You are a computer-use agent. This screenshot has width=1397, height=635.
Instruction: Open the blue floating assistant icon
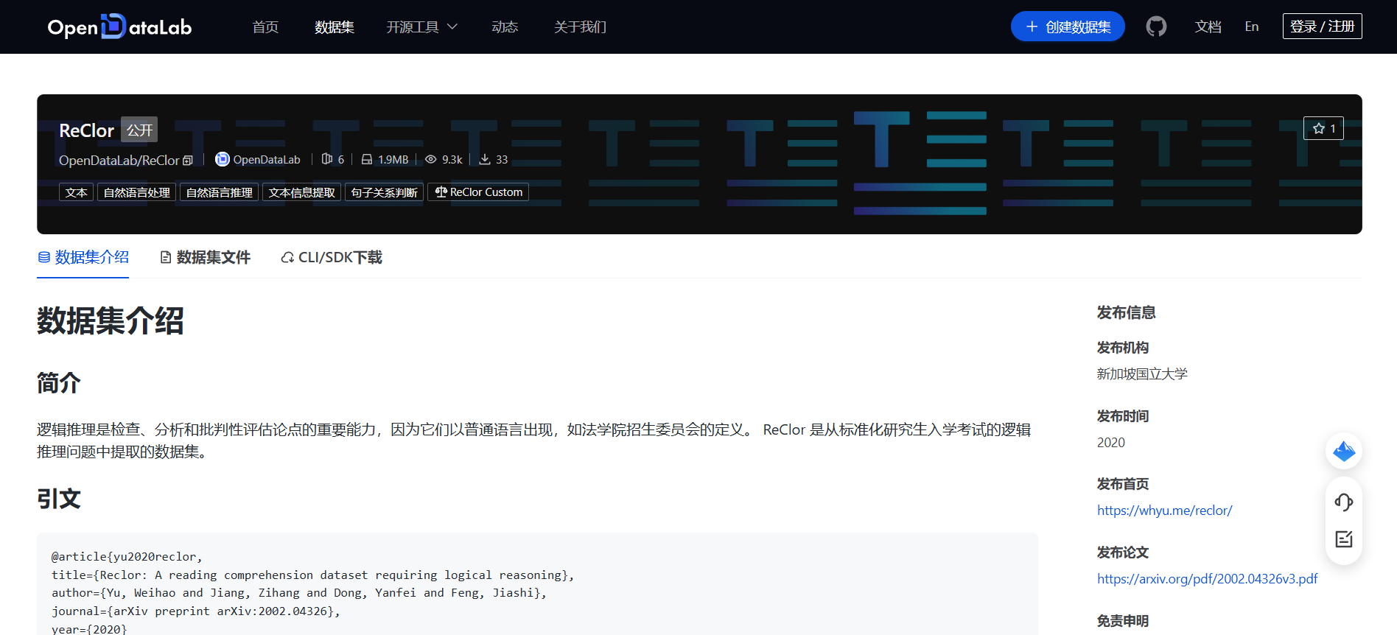click(1344, 451)
